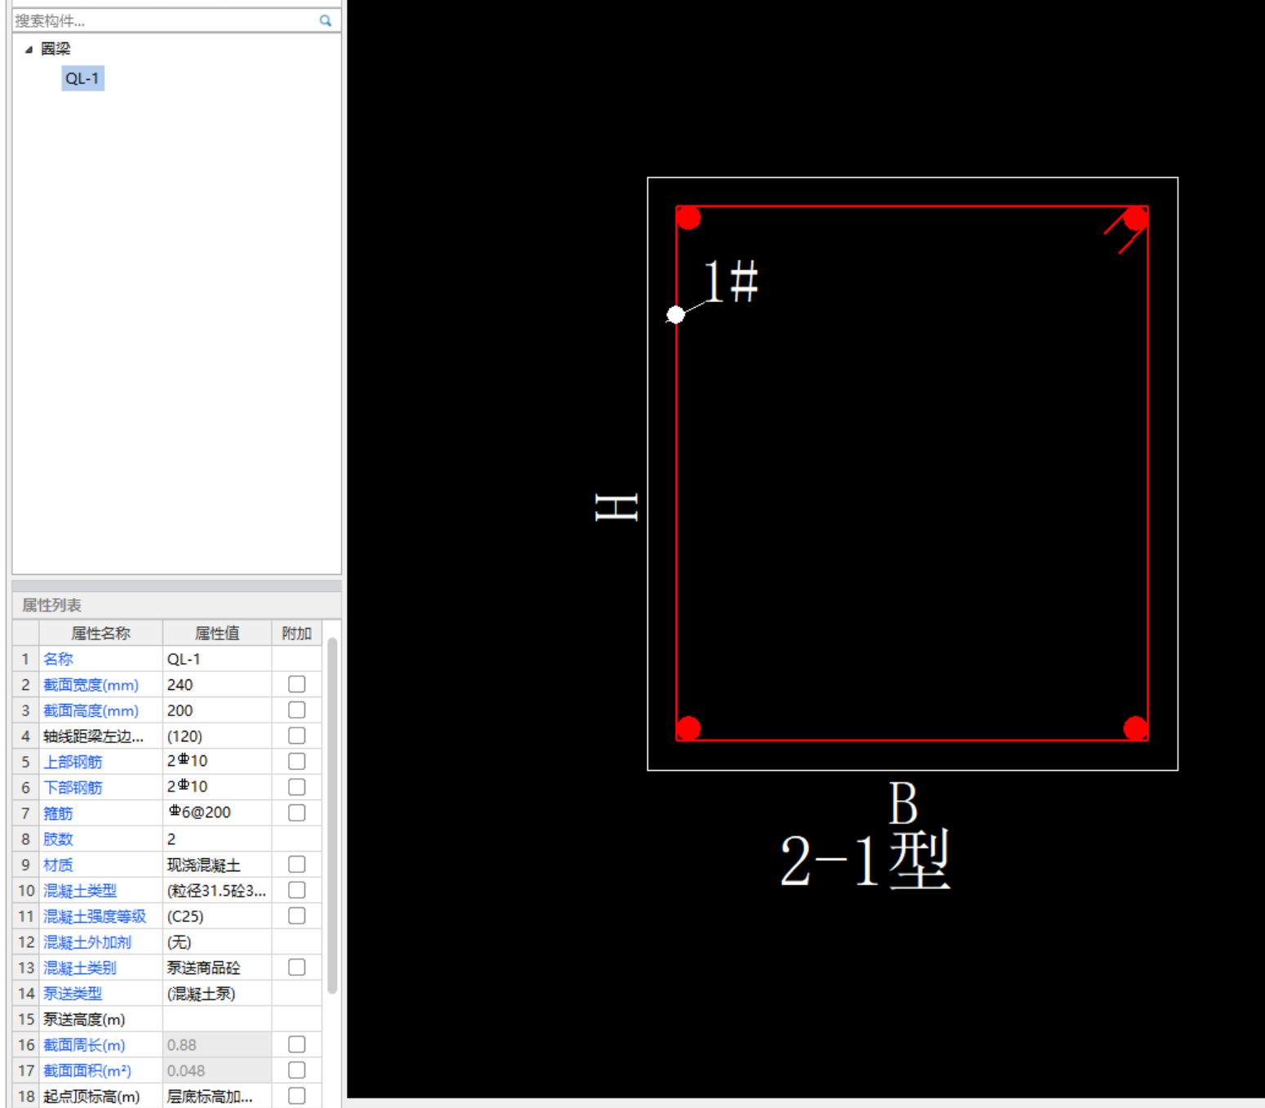
Task: Select the 混凝土外加剂 value (无)
Action: pos(217,941)
